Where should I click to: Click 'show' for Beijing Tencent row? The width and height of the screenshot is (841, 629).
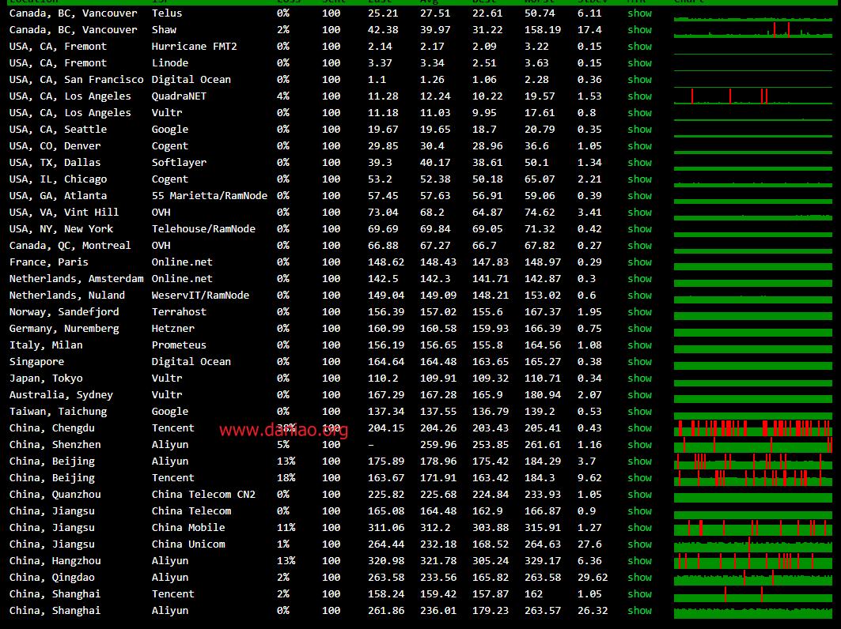(639, 478)
